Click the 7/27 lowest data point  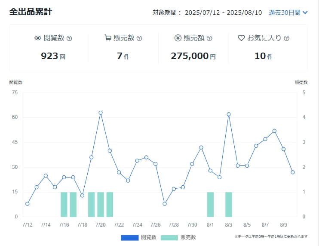coord(165,204)
